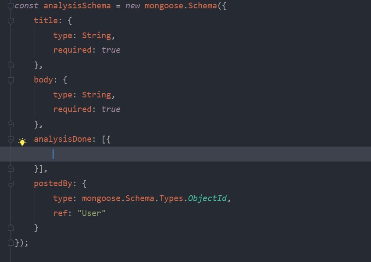Click 'required' key inside body block

tap(72, 109)
